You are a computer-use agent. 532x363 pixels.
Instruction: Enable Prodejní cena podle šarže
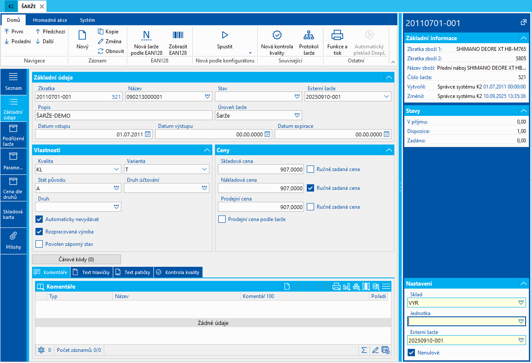222,219
